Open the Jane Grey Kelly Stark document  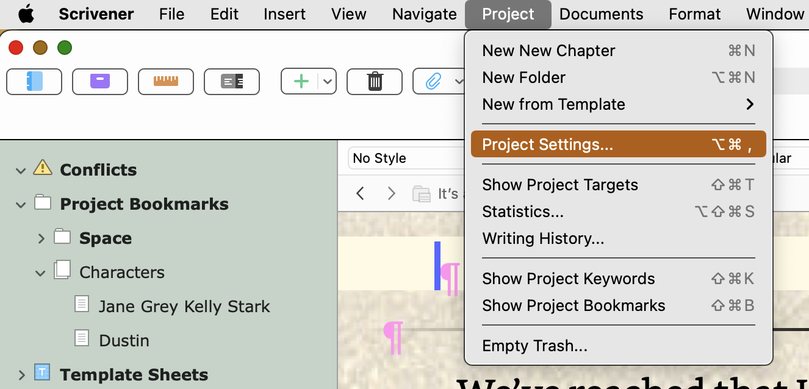184,306
